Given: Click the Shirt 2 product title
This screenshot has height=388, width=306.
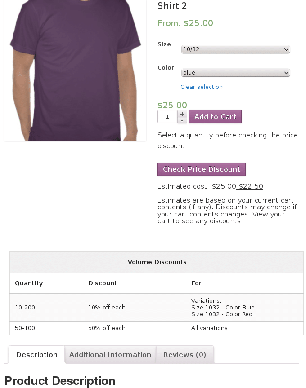Looking at the screenshot, I should [x=172, y=6].
